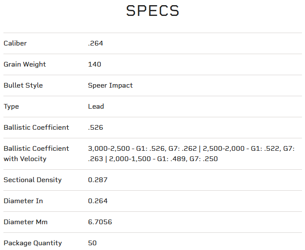Select the Grain Weight value 140

(94, 64)
